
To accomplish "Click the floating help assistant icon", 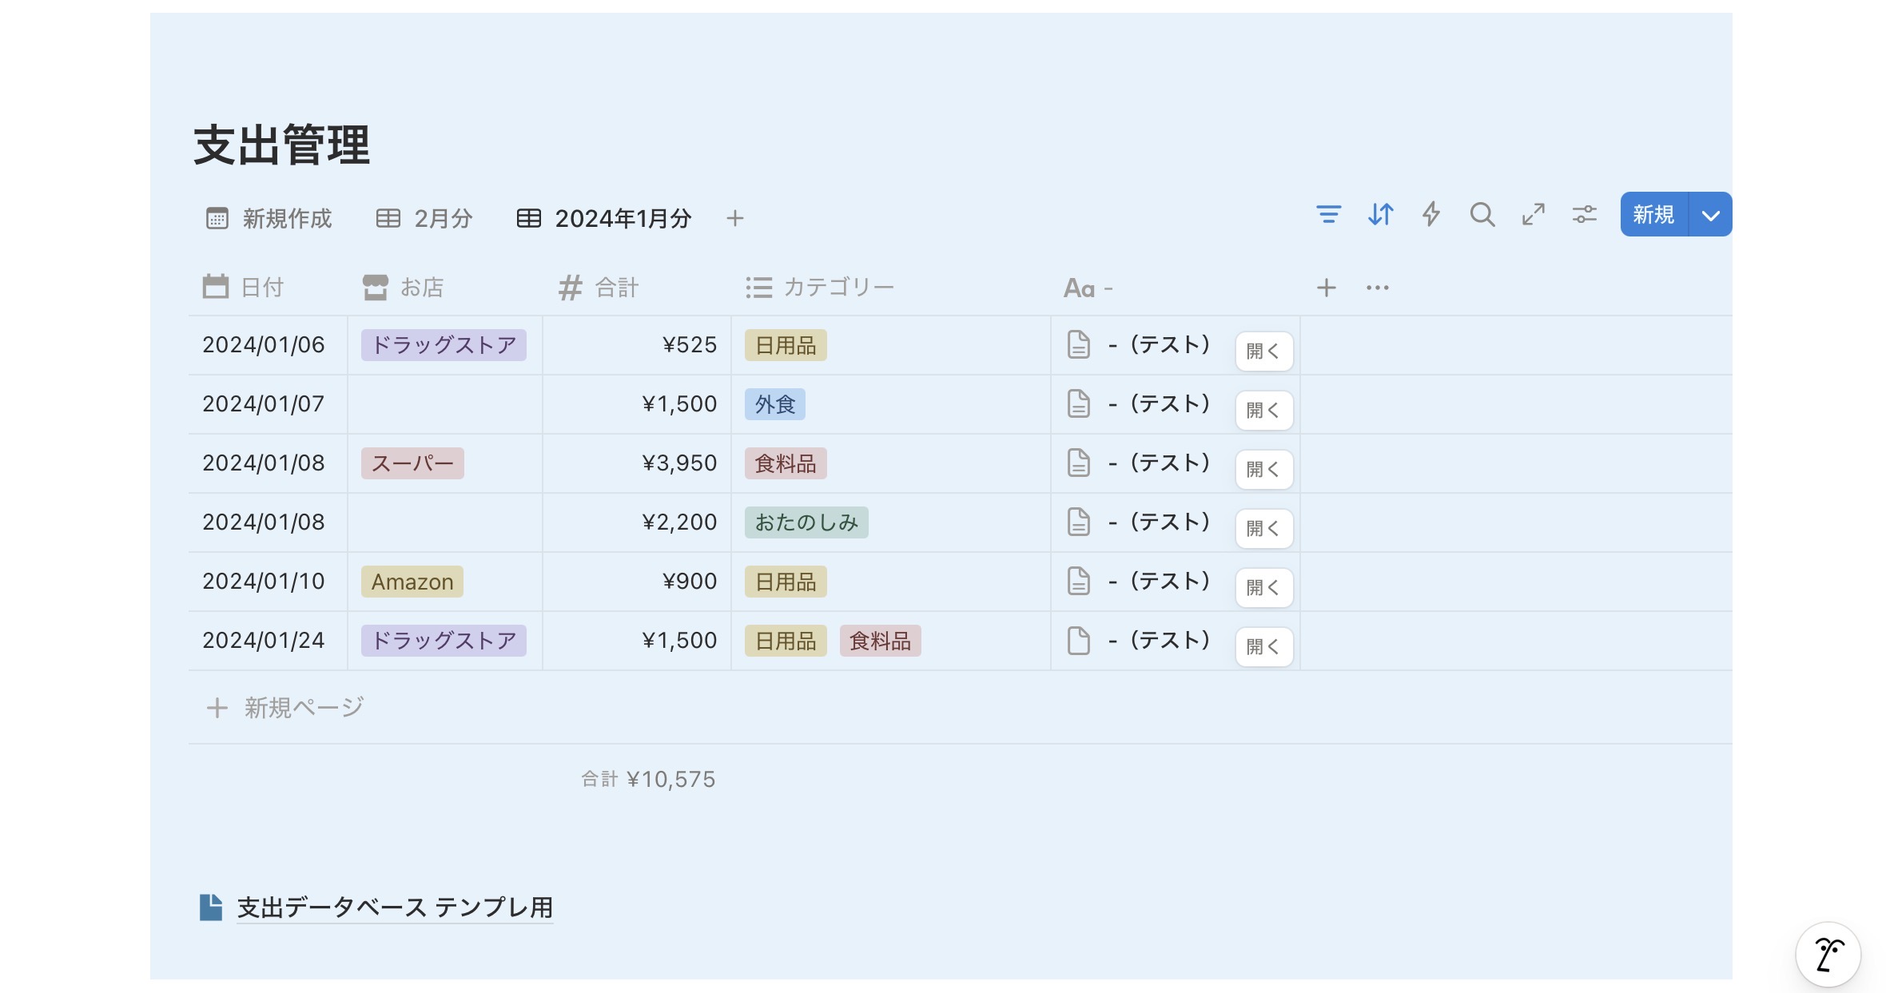I will point(1828,954).
